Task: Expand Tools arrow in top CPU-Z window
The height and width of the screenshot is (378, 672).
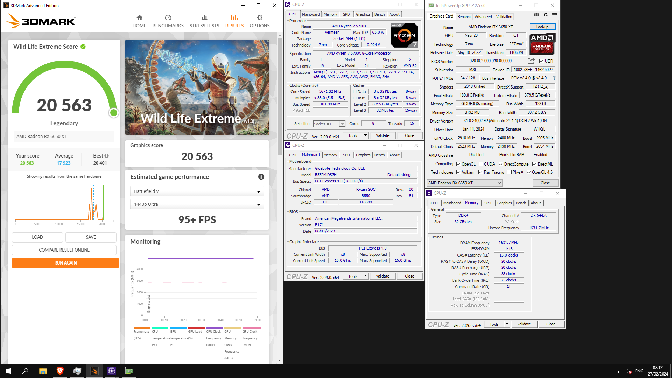Action: tap(365, 135)
